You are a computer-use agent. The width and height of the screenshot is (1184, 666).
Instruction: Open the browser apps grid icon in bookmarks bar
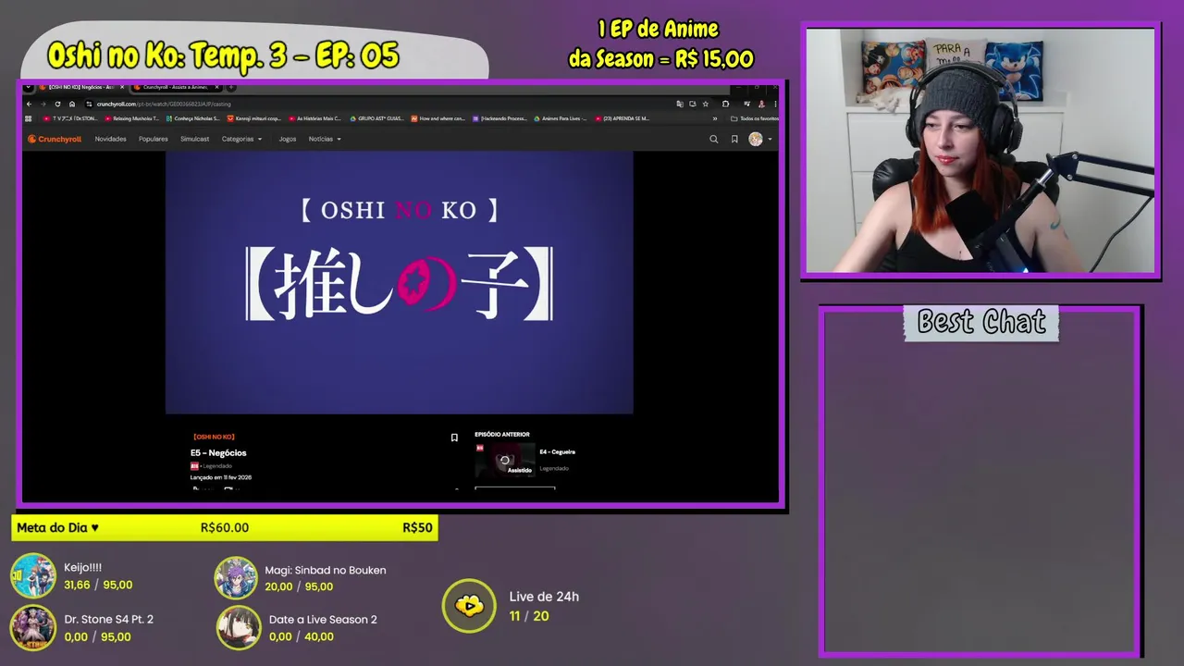pyautogui.click(x=29, y=118)
